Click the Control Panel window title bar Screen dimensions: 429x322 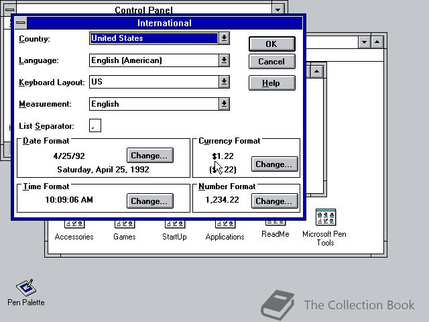(143, 10)
